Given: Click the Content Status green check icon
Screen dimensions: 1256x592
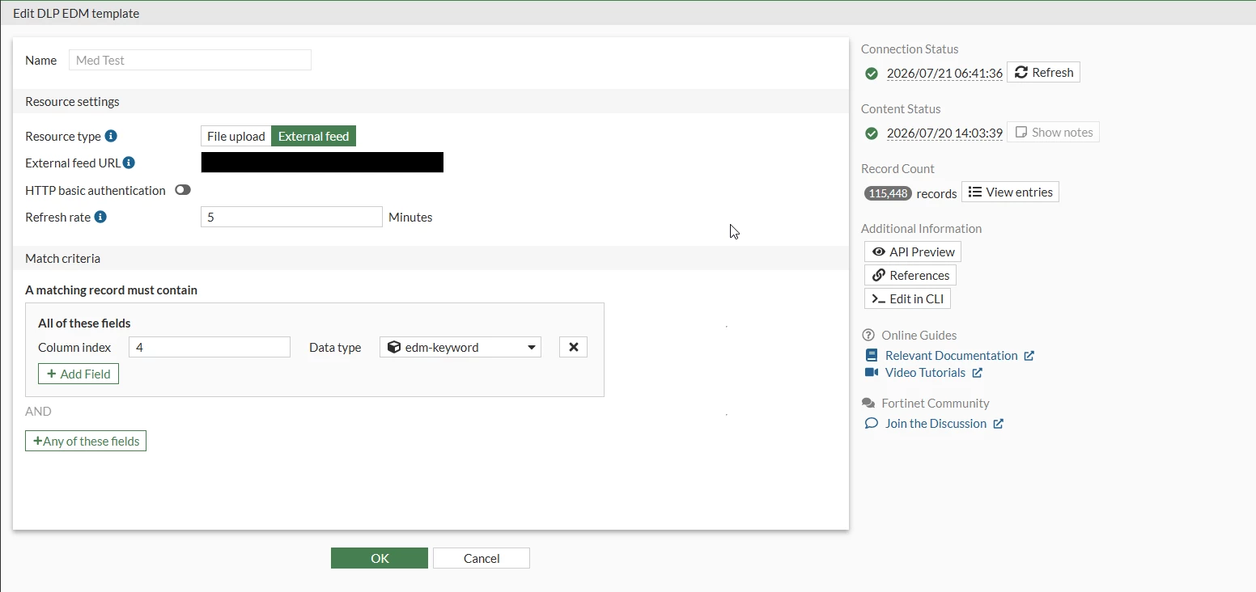Looking at the screenshot, I should coord(872,133).
